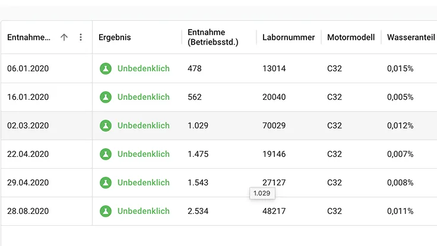The image size is (437, 246).
Task: Click the green flask icon for 06.01.2020
Action: (x=106, y=68)
